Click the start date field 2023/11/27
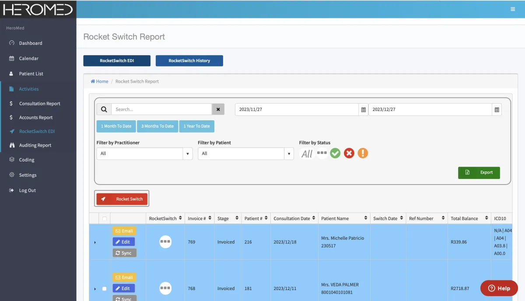The width and height of the screenshot is (525, 301). click(x=297, y=109)
